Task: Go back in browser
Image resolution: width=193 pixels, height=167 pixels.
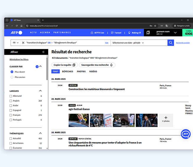Action: [x=7, y=26]
